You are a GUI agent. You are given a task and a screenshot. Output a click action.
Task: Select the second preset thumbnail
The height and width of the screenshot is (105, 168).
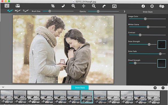(x=20, y=97)
